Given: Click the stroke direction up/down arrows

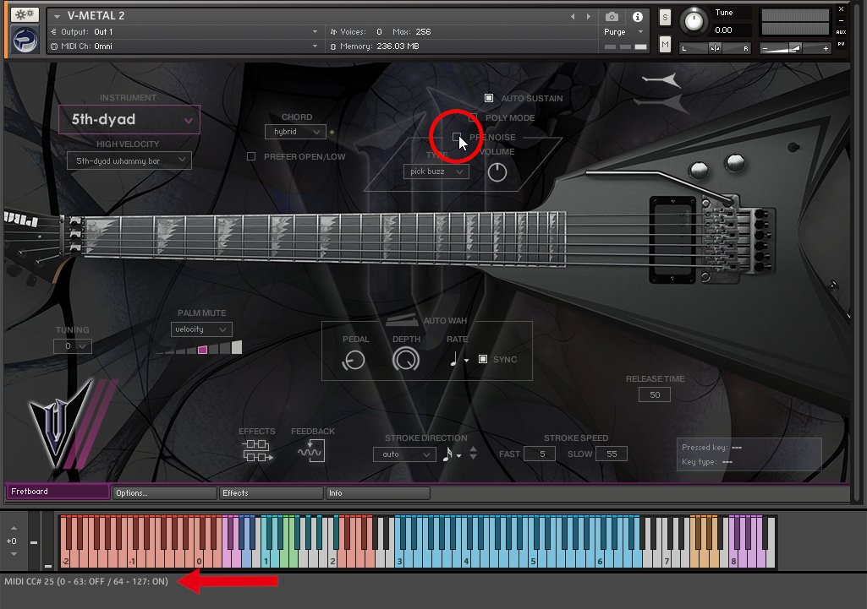Looking at the screenshot, I should coord(474,454).
